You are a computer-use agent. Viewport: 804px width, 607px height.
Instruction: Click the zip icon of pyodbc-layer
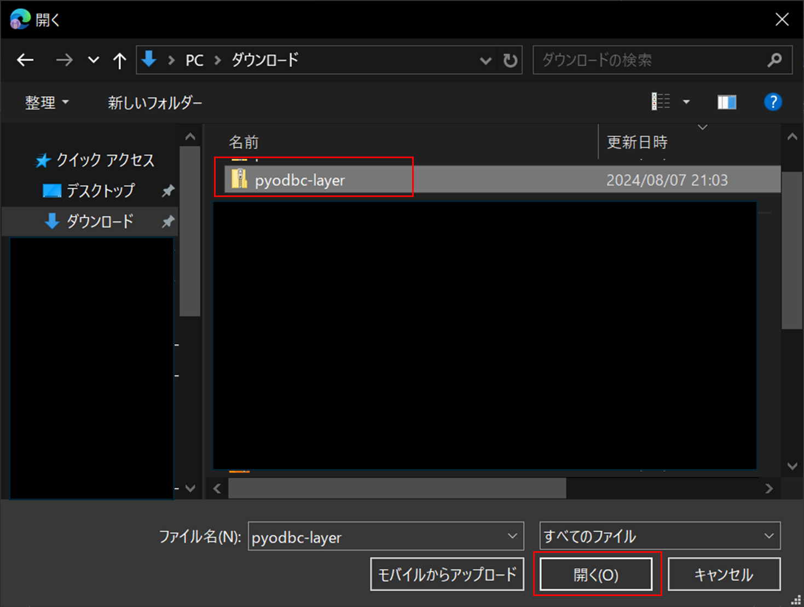click(x=239, y=179)
